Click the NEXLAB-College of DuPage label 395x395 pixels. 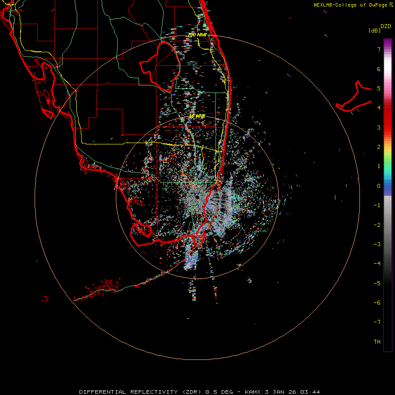coord(351,5)
